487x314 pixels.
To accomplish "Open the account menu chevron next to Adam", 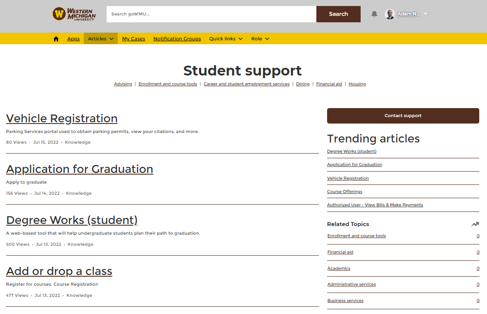I will [x=425, y=14].
